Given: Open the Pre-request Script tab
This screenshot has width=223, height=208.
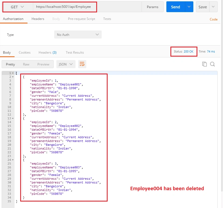Looking at the screenshot, I should 81,19.
